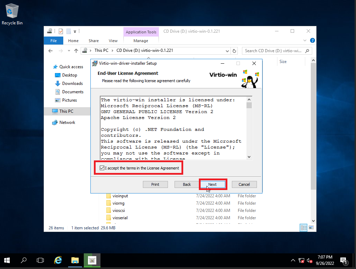Open Documents in the navigation pane

pyautogui.click(x=73, y=92)
